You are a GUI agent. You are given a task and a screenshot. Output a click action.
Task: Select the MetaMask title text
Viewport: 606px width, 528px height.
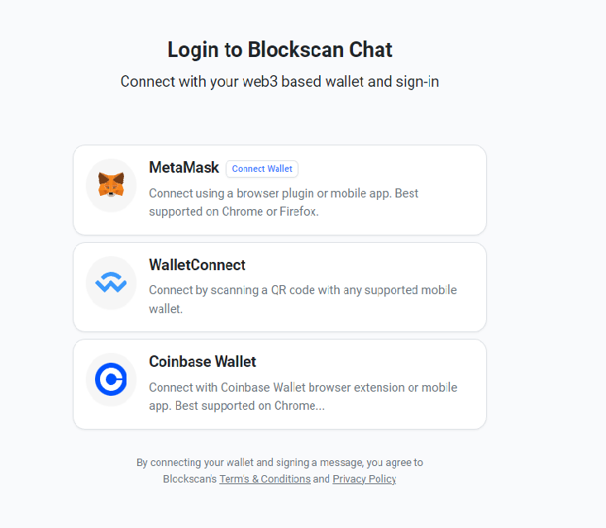point(184,168)
